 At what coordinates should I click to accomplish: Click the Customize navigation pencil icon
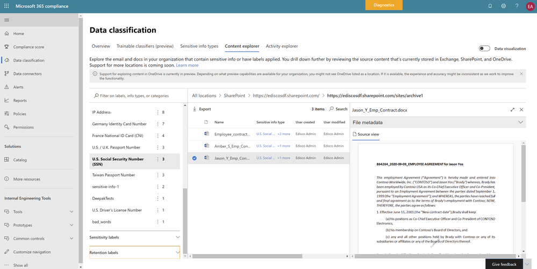pos(6,252)
